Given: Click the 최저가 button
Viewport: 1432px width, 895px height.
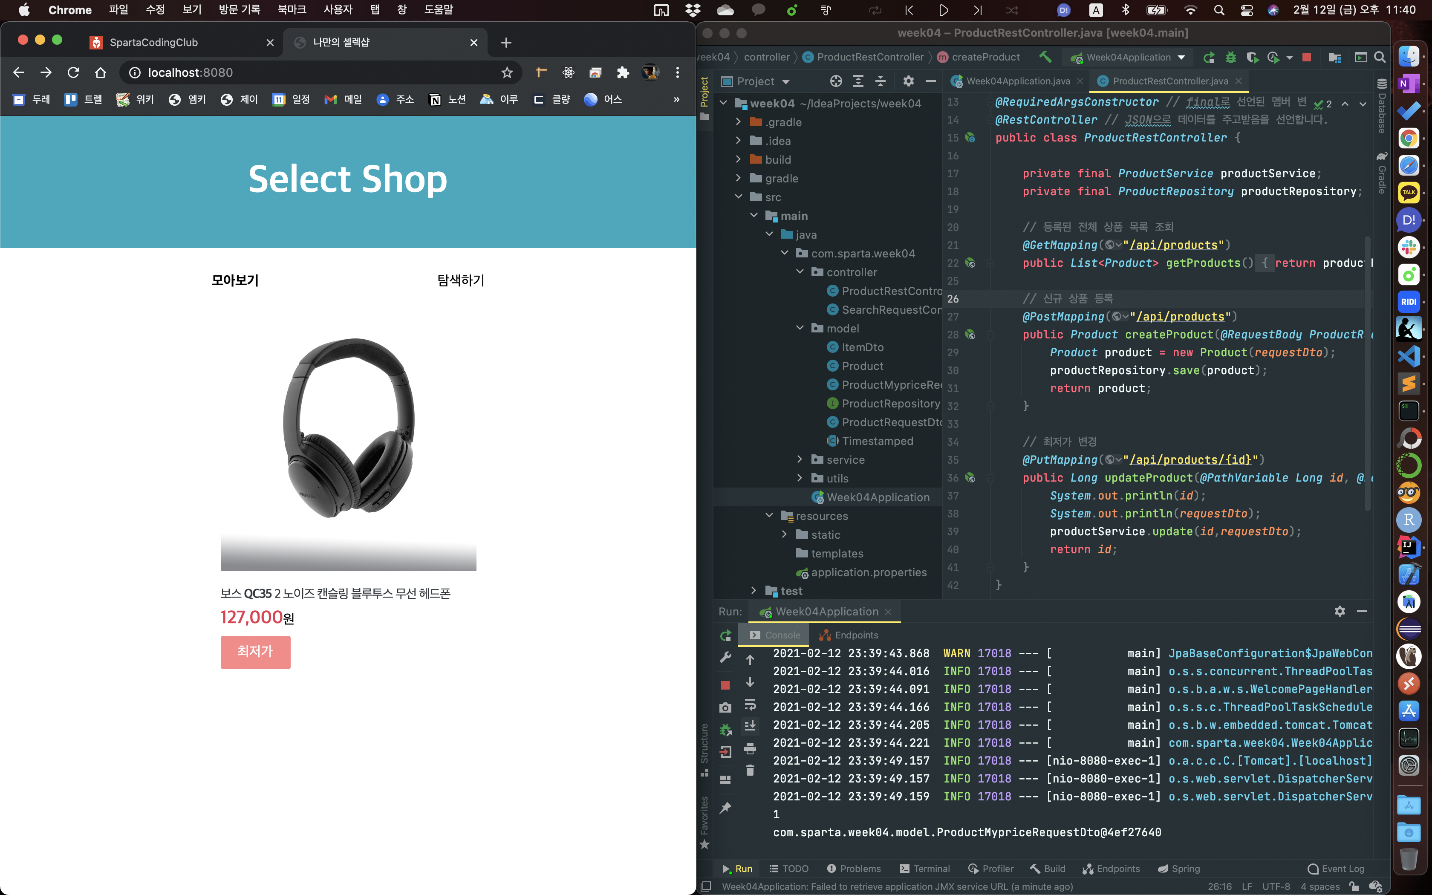Looking at the screenshot, I should [x=255, y=652].
